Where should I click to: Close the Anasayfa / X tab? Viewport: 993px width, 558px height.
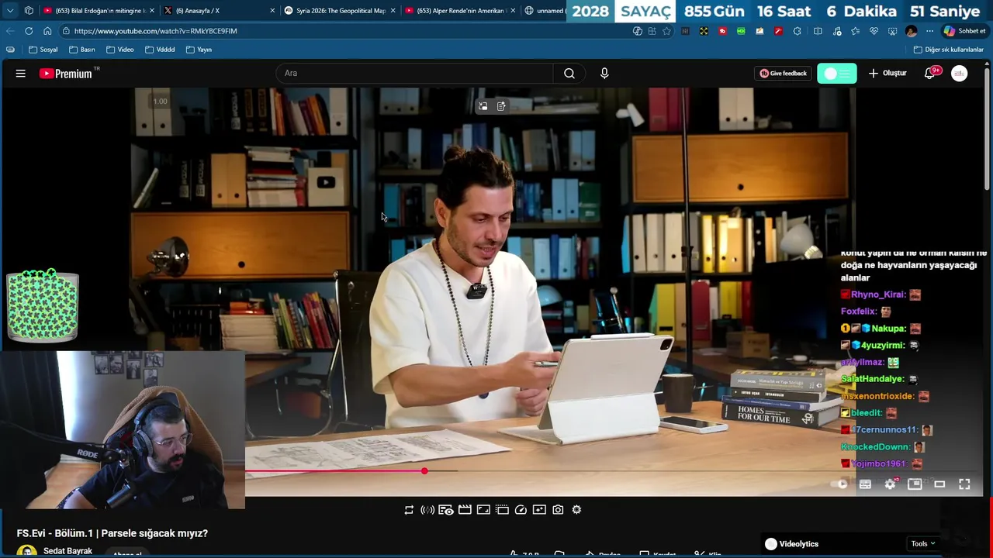pos(272,11)
